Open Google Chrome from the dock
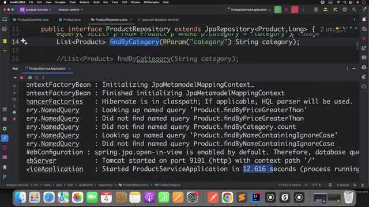This screenshot has width=369, height=207. (227, 197)
